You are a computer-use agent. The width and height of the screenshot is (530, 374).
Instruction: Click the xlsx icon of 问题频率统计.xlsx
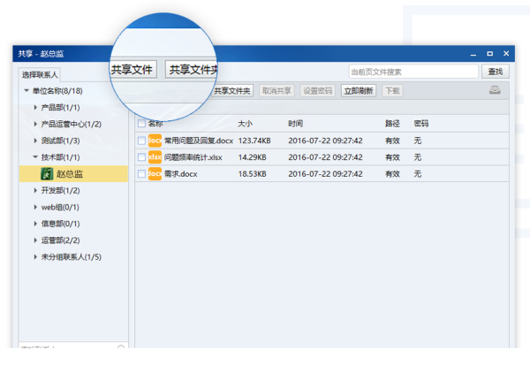155,157
